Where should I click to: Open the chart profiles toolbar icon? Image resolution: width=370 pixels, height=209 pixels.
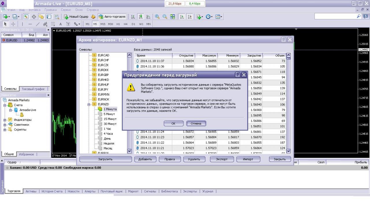tap(16, 17)
